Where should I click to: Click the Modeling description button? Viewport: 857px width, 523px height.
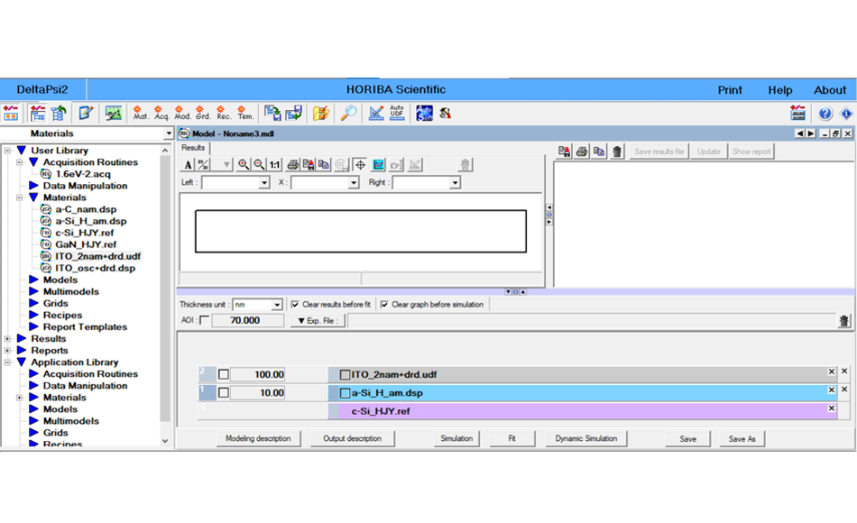point(258,438)
